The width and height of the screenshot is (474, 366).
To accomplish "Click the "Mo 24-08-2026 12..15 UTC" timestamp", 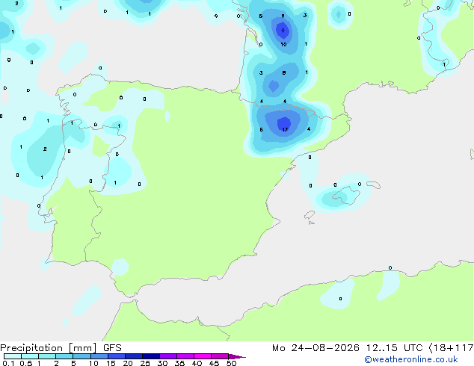I will coord(348,348).
